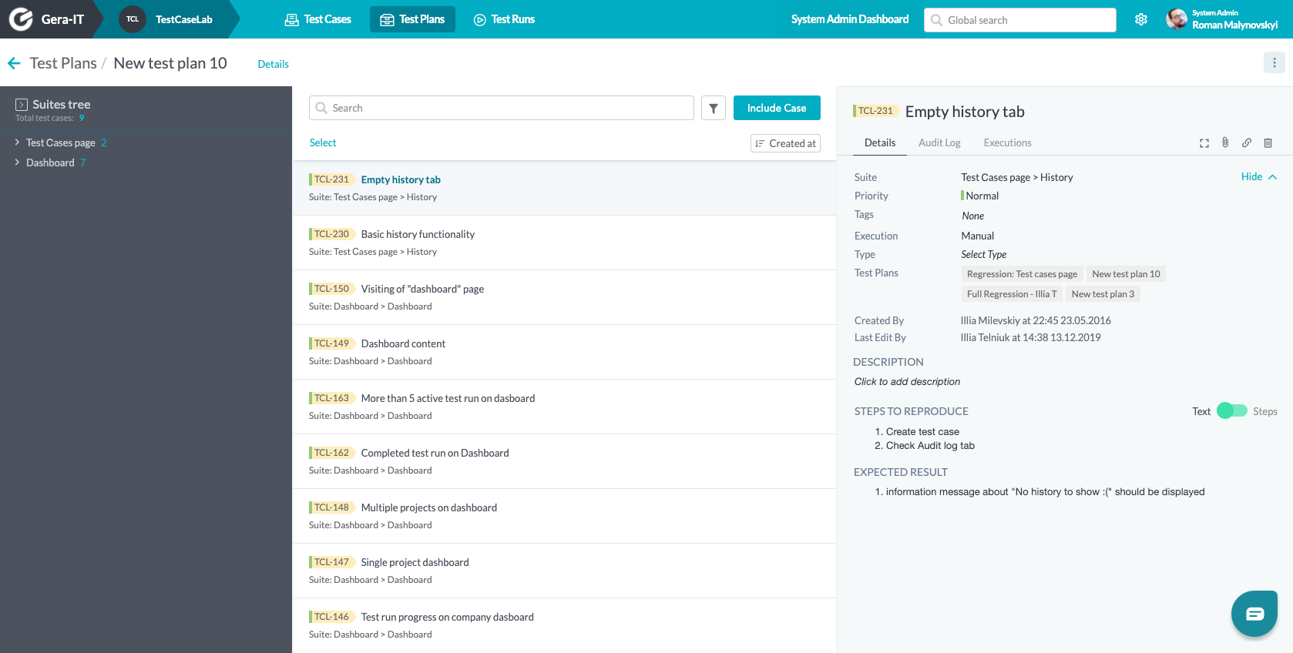Open the Test Runs menu

[x=504, y=19]
